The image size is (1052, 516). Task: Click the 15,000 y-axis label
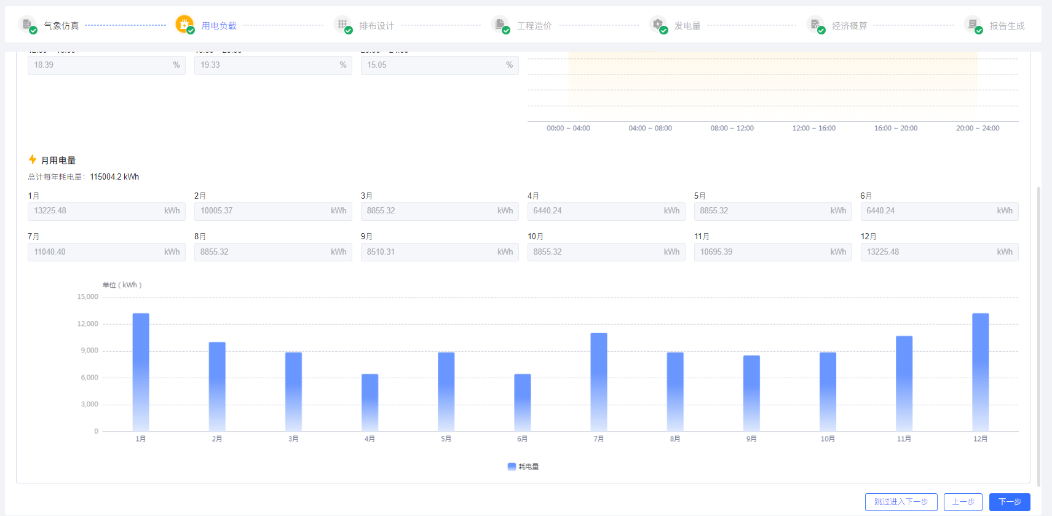click(87, 297)
